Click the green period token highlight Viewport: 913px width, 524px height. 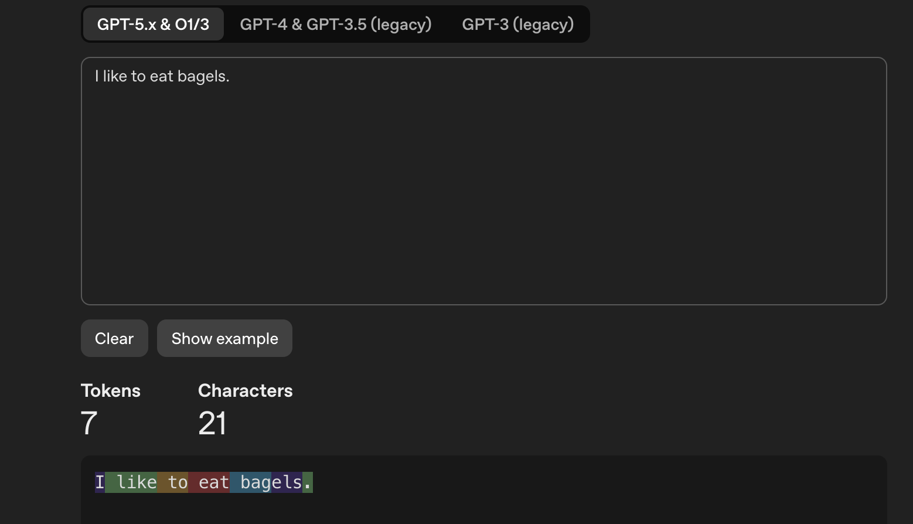(x=308, y=482)
